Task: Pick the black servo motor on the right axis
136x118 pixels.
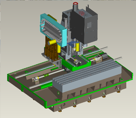Action: pyautogui.click(x=104, y=56)
